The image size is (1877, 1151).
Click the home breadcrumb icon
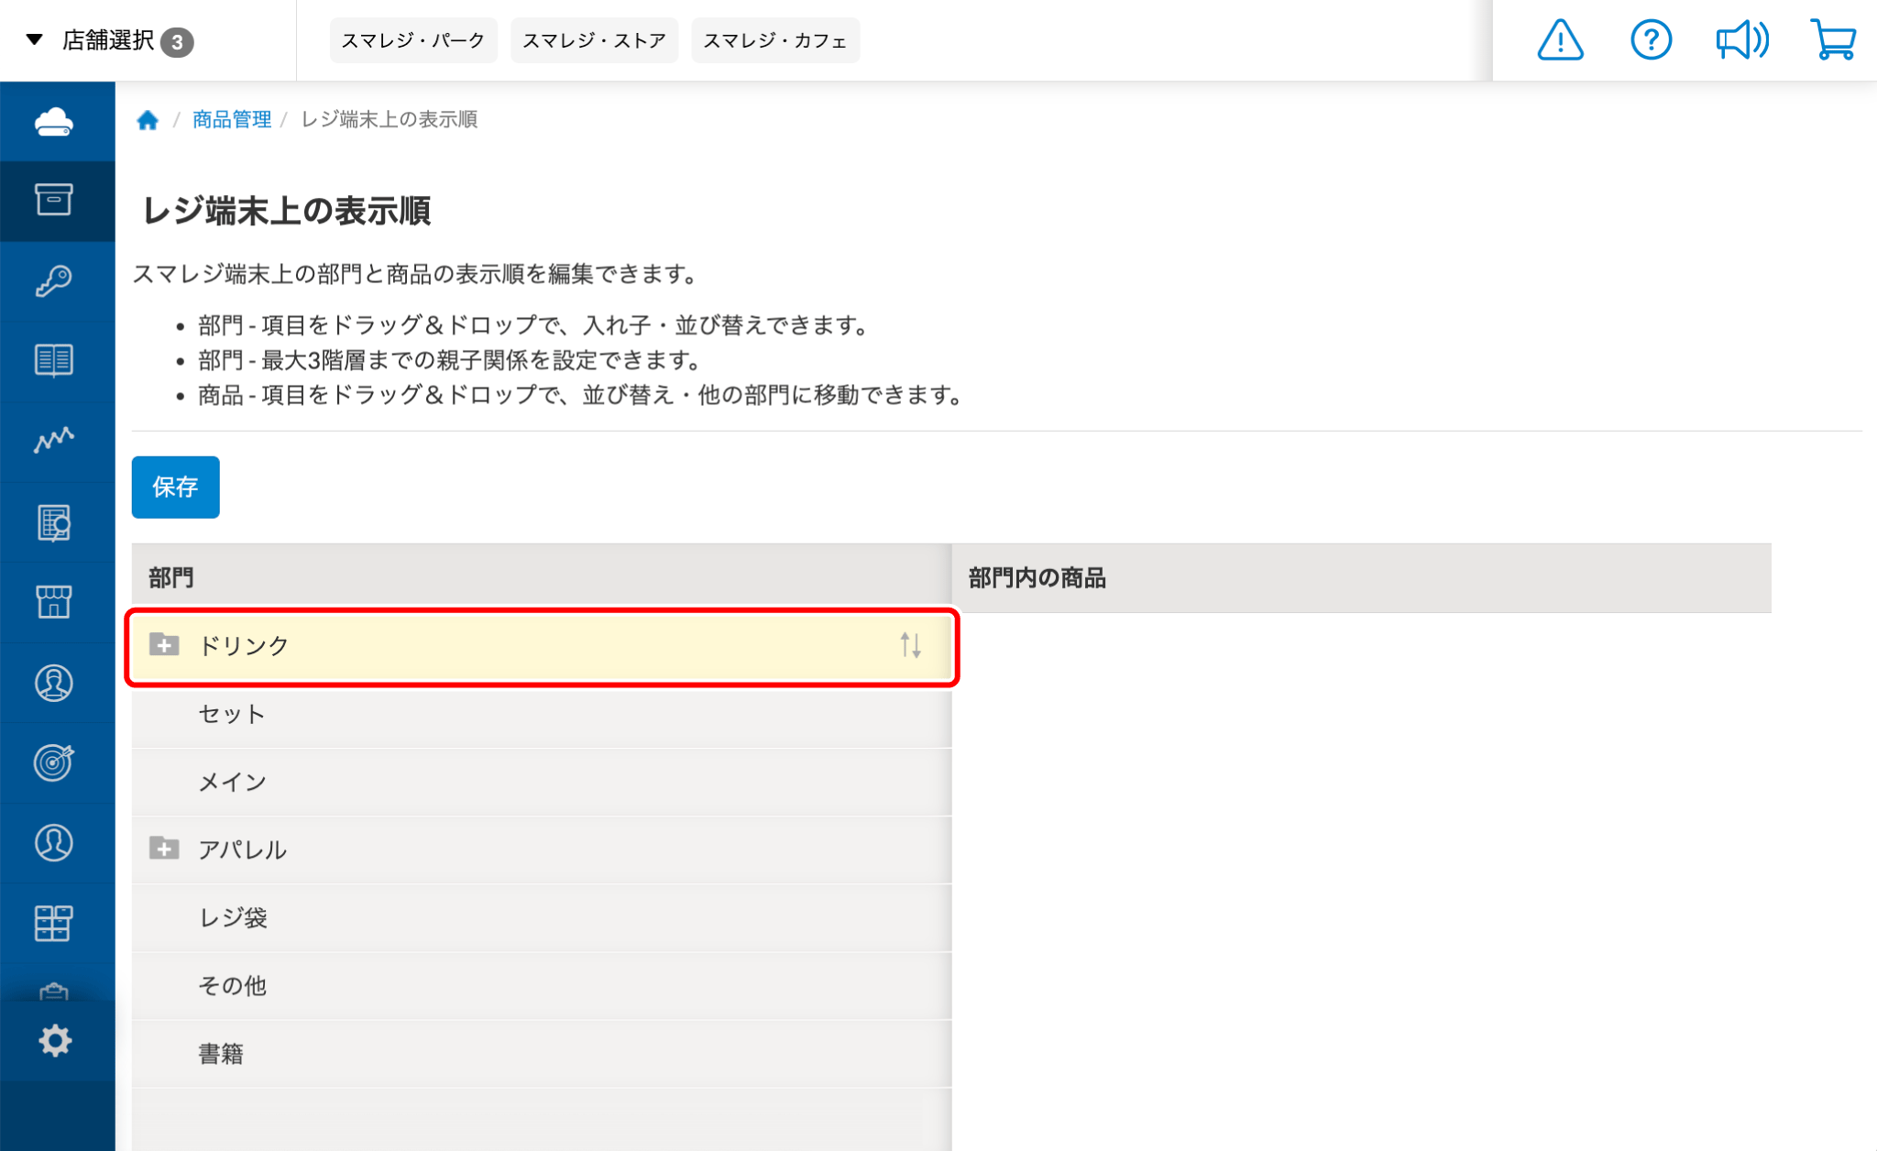pyautogui.click(x=148, y=120)
